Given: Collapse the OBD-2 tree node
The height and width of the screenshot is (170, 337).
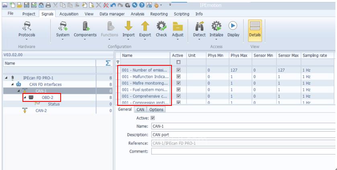Looking at the screenshot, I should coord(25,97).
